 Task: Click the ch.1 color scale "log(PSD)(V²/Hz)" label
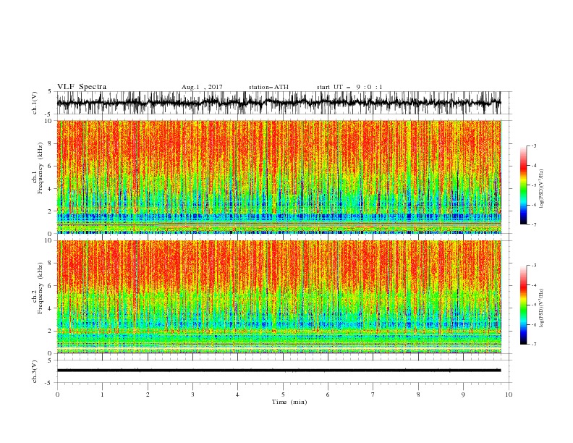542,189
